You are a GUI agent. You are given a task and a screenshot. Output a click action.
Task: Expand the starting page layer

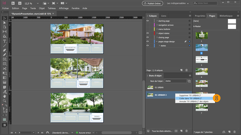[157, 21]
